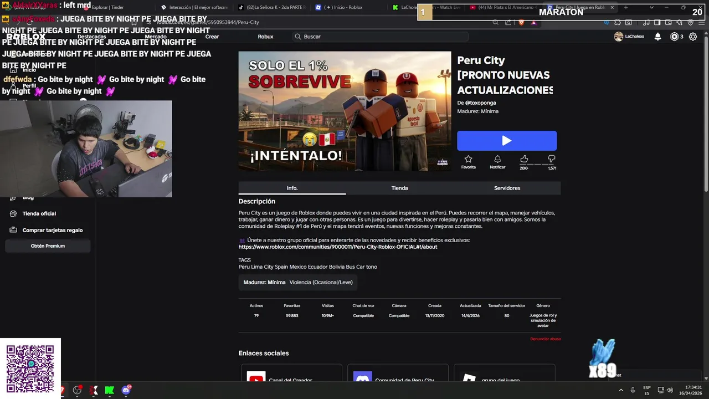Screen dimensions: 709x399
Task: Open OBS Studio from the taskbar
Action: click(x=77, y=390)
